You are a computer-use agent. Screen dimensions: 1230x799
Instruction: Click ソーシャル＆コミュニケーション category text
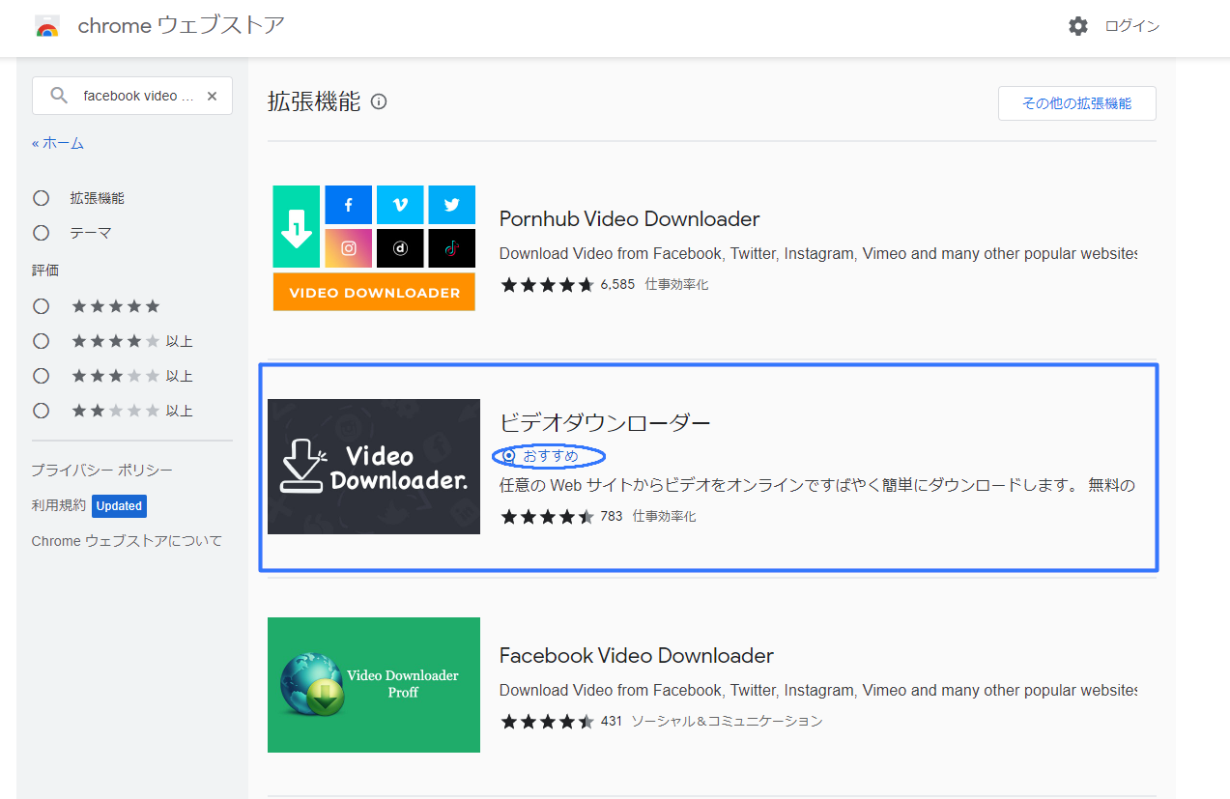point(728,722)
